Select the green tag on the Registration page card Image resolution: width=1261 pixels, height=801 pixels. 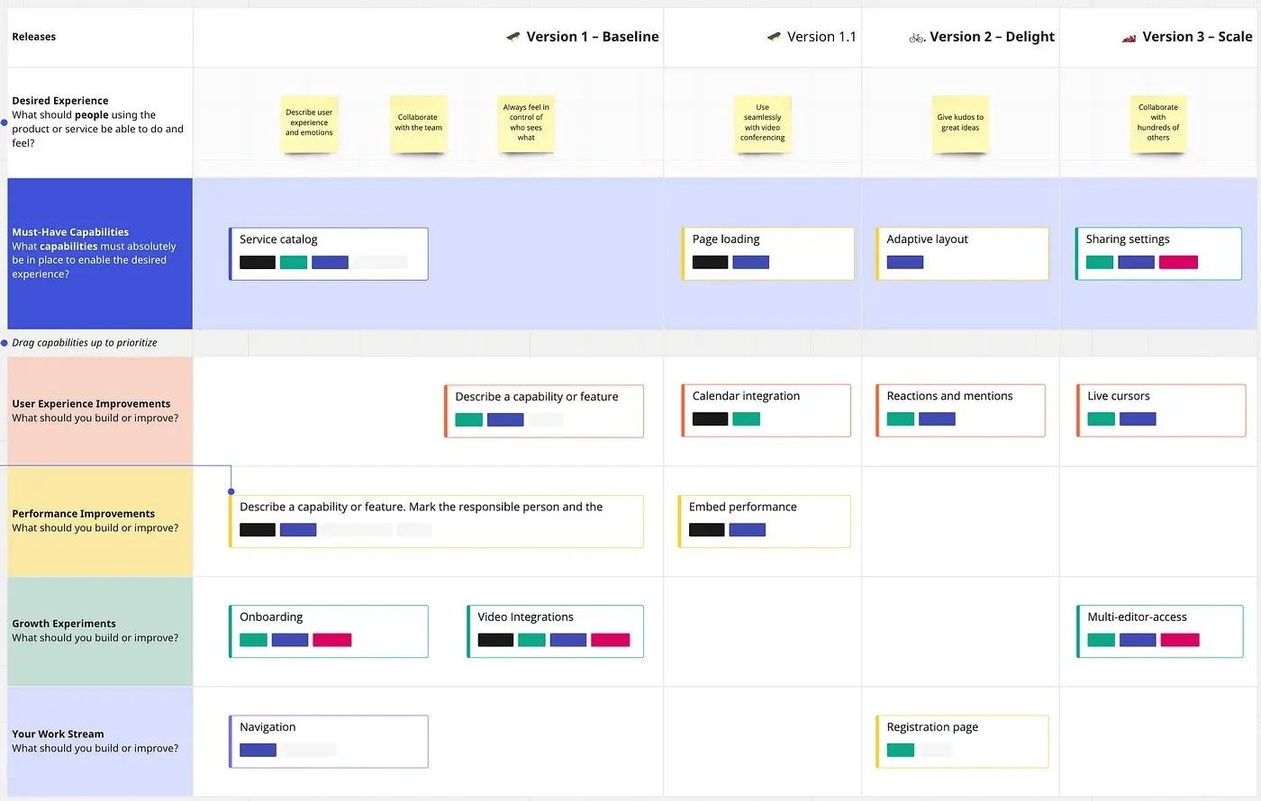pos(900,750)
